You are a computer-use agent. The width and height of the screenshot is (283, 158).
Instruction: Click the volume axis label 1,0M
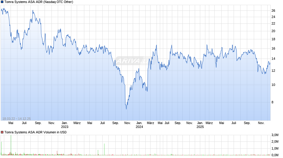[x=275, y=148]
